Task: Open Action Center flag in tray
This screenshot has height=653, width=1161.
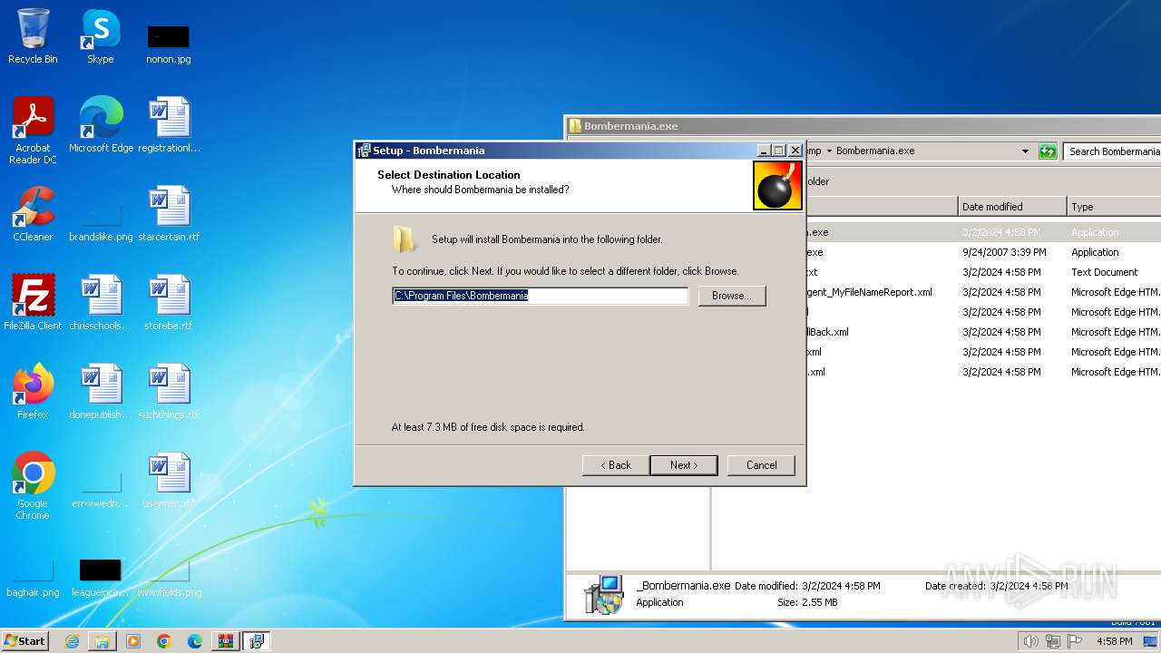Action: 1075,641
